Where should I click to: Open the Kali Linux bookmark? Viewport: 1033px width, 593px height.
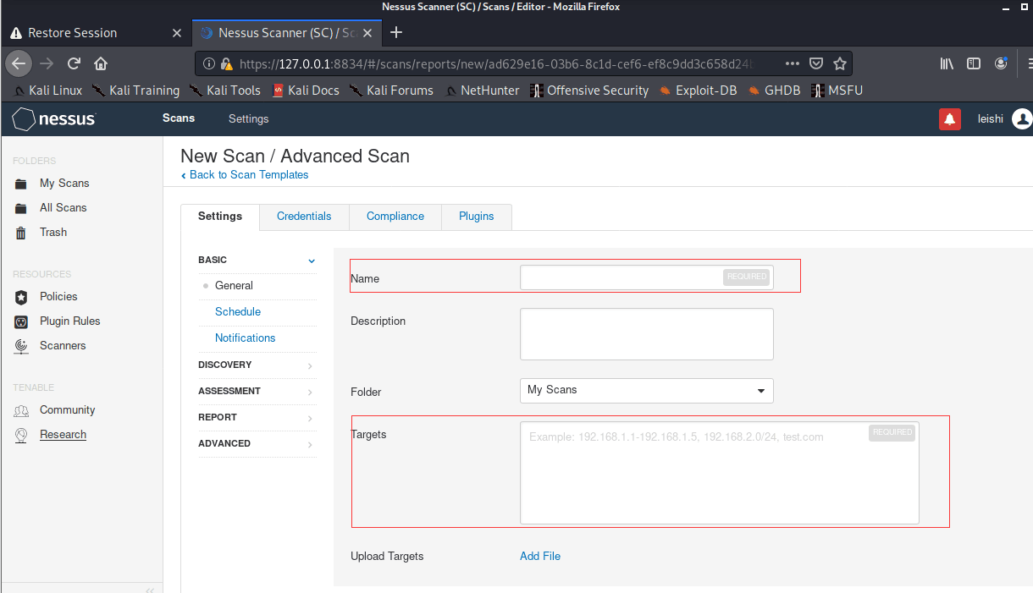[x=48, y=91]
